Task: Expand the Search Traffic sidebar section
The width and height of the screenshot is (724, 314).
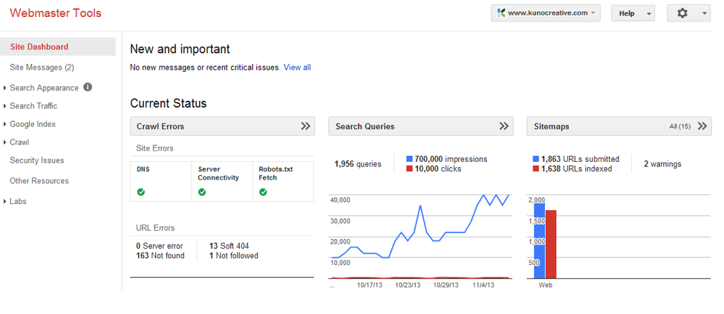Action: 33,106
